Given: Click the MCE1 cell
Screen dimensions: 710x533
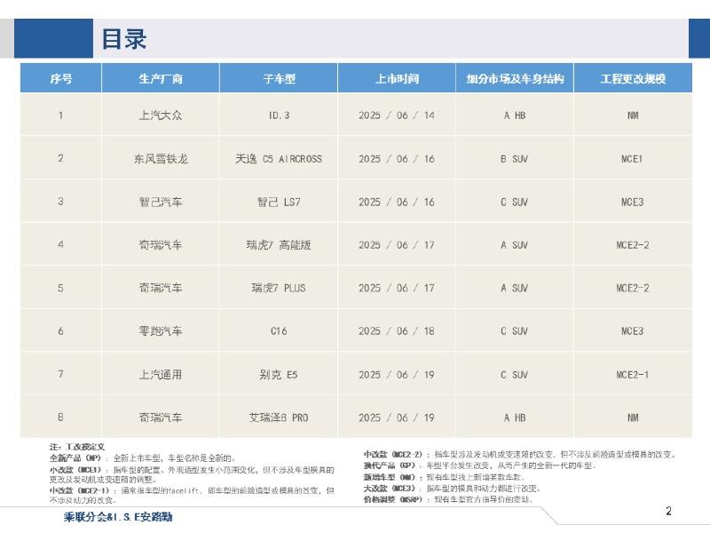Looking at the screenshot, I should point(632,159).
